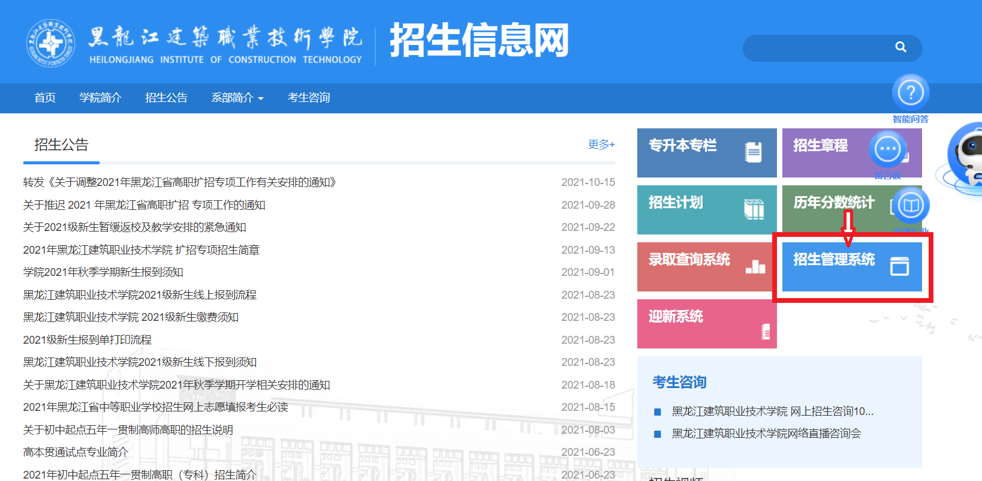Click inside the search input field
The image size is (982, 481).
(815, 48)
